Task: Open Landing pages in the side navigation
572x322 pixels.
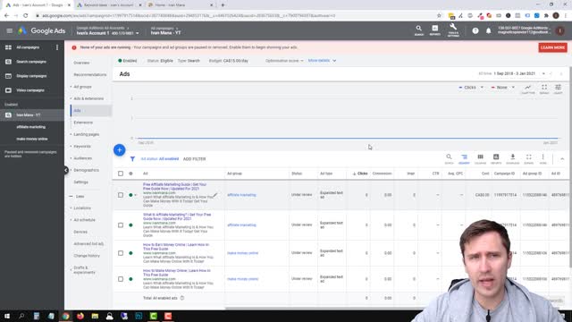Action: pos(86,134)
